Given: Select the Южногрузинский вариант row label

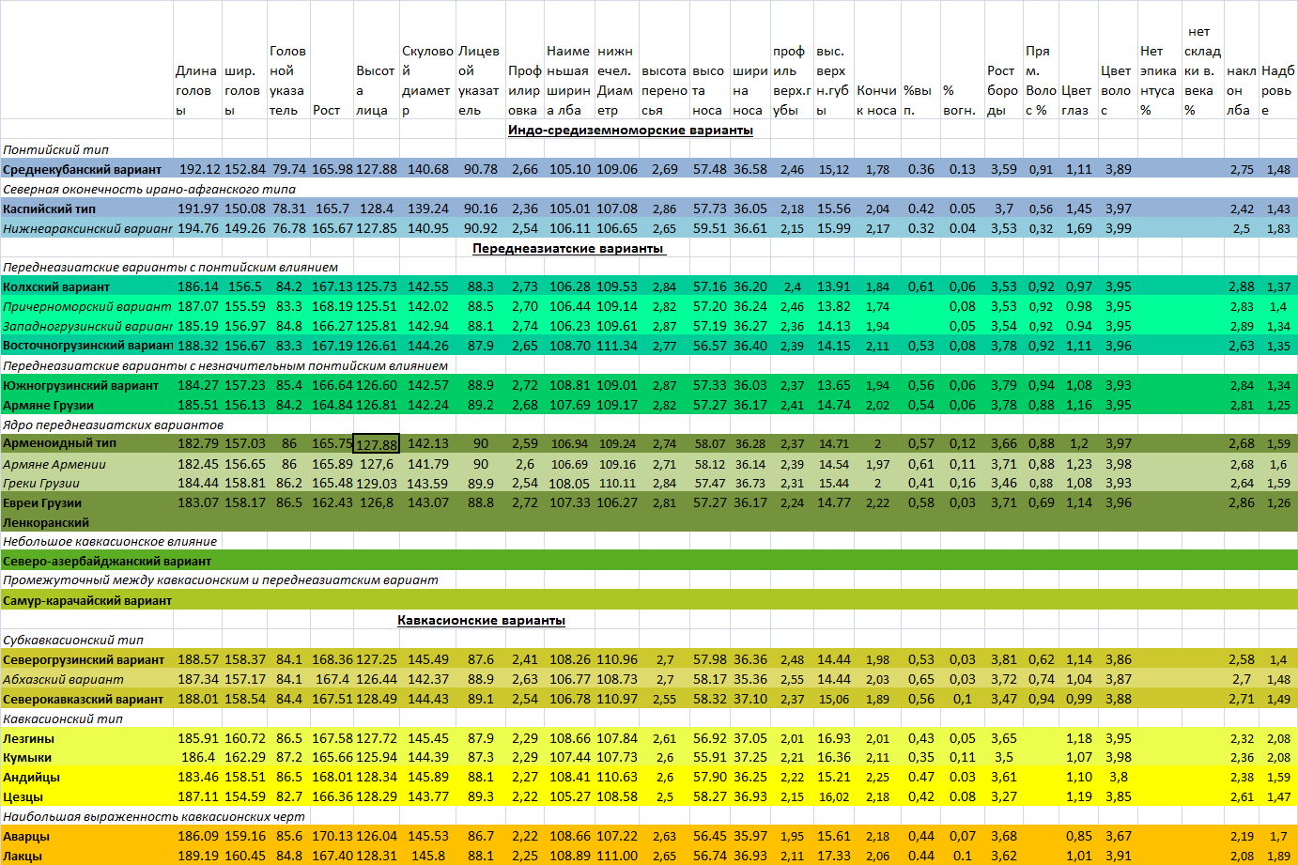Looking at the screenshot, I should (x=81, y=385).
